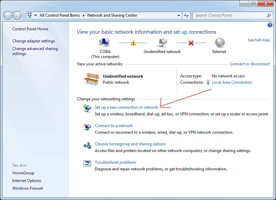The image size is (276, 200).
Task: Open Change advanced sharing settings
Action: (35, 51)
